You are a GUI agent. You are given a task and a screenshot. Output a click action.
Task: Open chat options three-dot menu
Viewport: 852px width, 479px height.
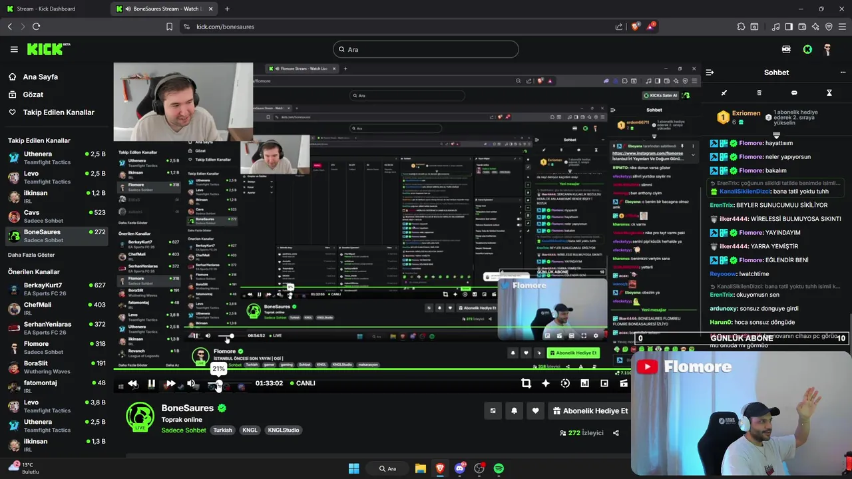tap(843, 73)
